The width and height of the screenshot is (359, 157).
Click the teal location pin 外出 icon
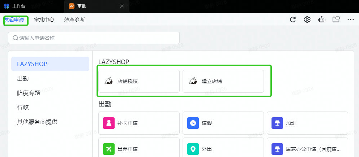click(193, 149)
